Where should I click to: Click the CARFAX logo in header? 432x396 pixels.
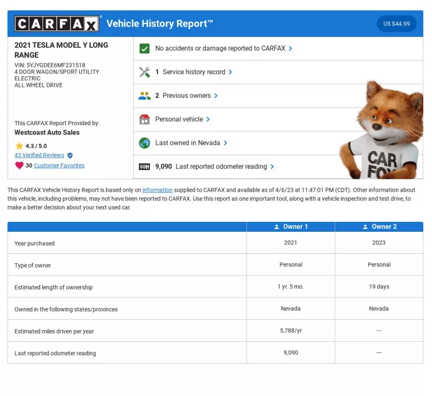tap(56, 24)
